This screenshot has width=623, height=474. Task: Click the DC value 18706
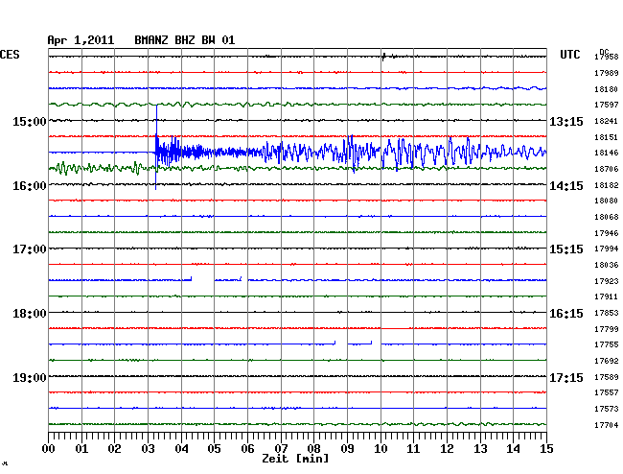click(x=607, y=170)
